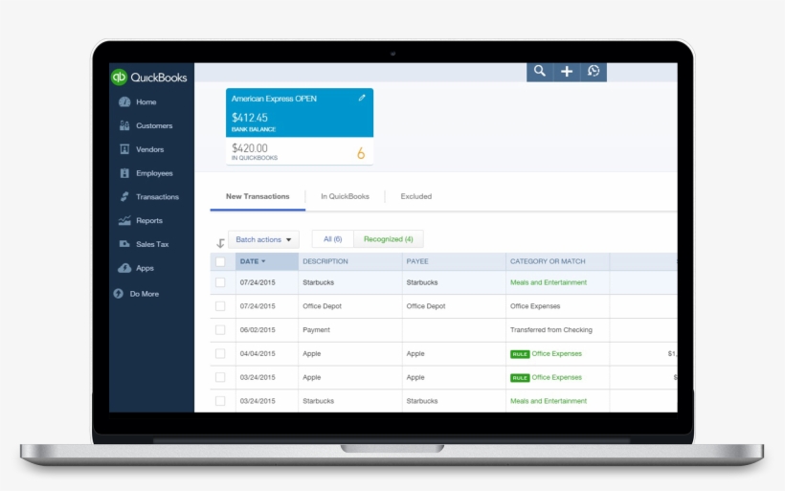Open Employees in the sidebar

point(154,173)
